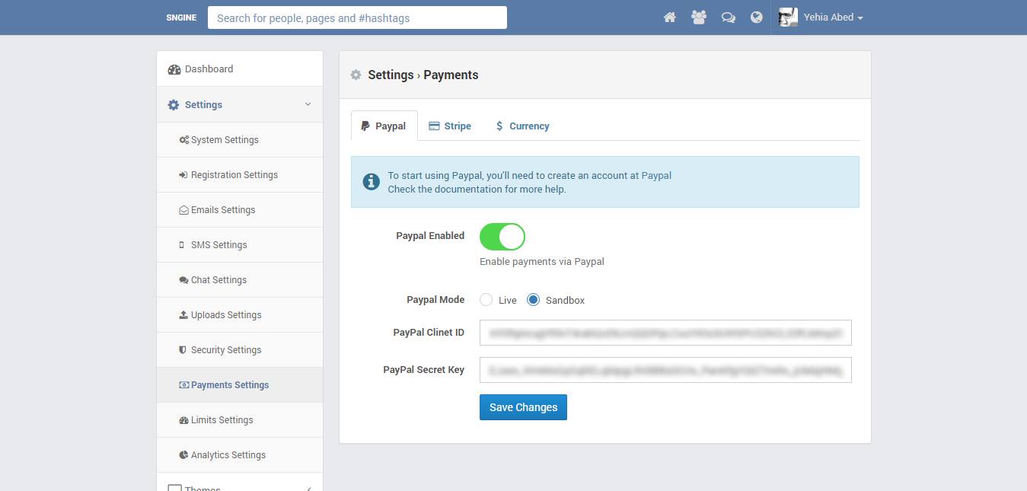
Task: Click Yehia Abed profile avatar
Action: click(788, 18)
